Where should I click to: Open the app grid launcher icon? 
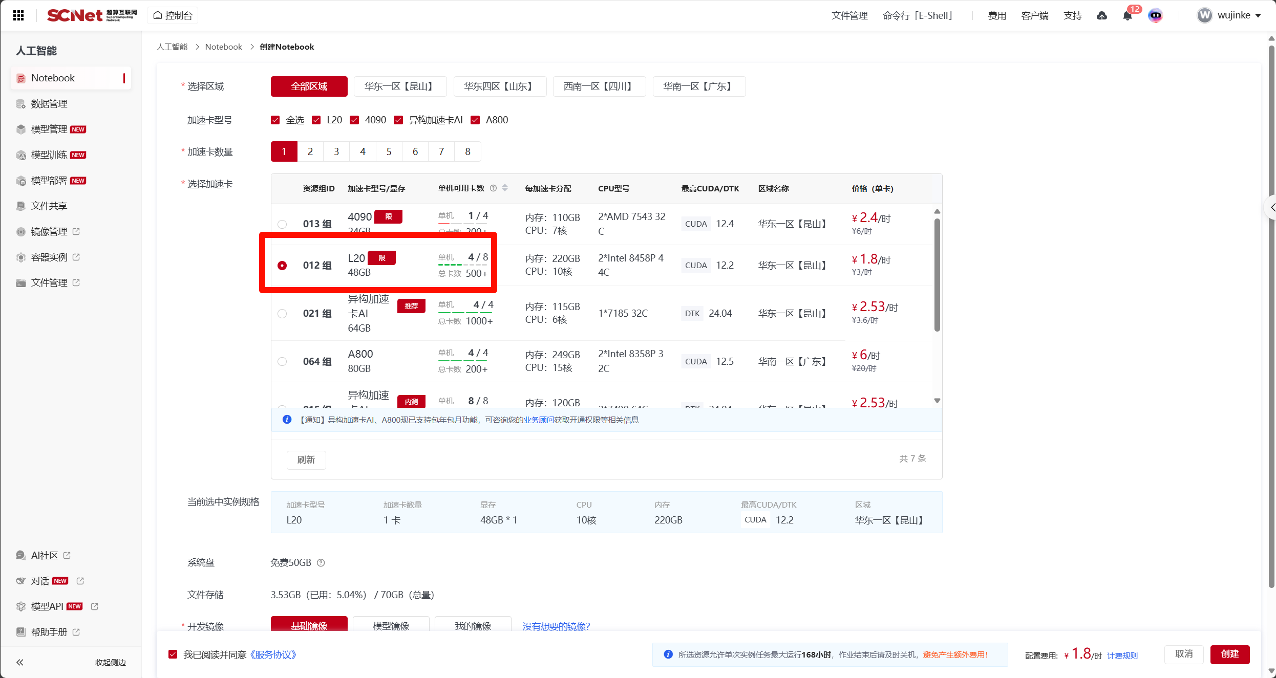18,15
